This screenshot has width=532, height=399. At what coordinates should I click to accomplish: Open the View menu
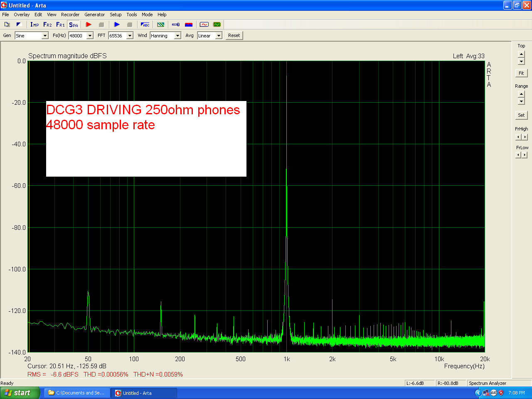(52, 15)
